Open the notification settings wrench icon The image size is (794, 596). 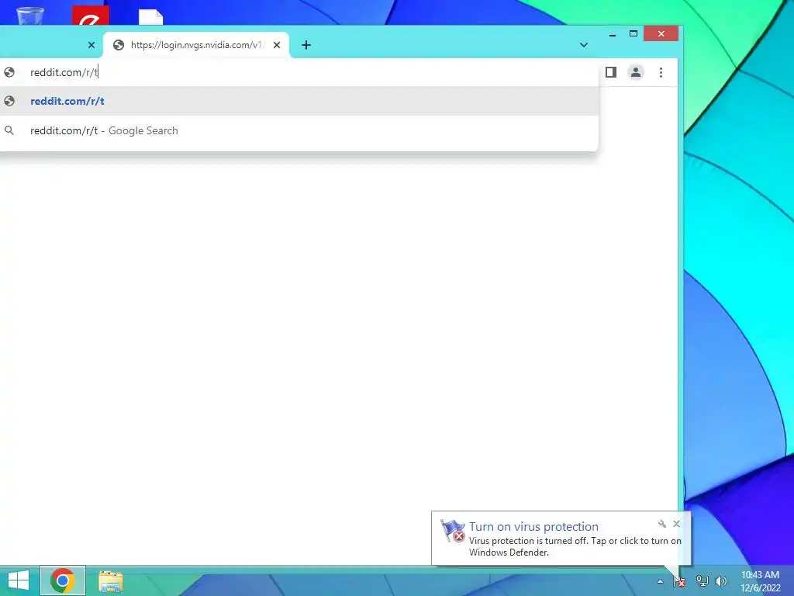pos(662,524)
